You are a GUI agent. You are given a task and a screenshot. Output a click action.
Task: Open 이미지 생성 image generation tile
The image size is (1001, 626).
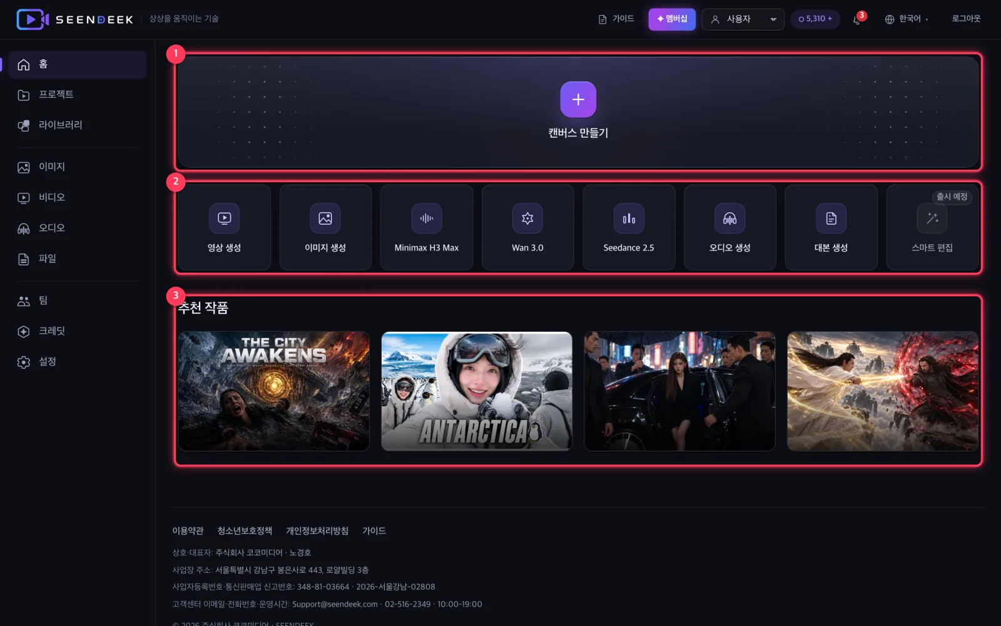(x=325, y=227)
